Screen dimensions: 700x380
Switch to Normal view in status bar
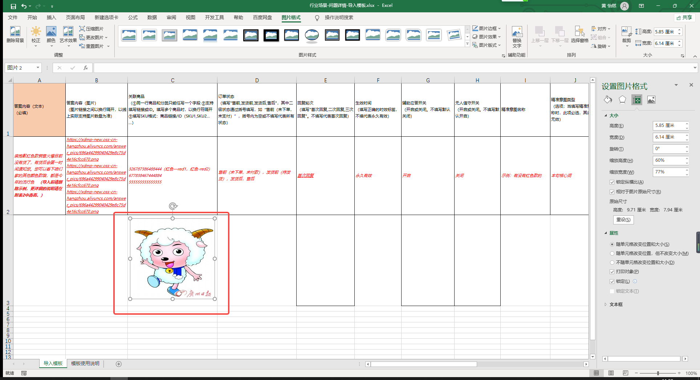(x=597, y=373)
